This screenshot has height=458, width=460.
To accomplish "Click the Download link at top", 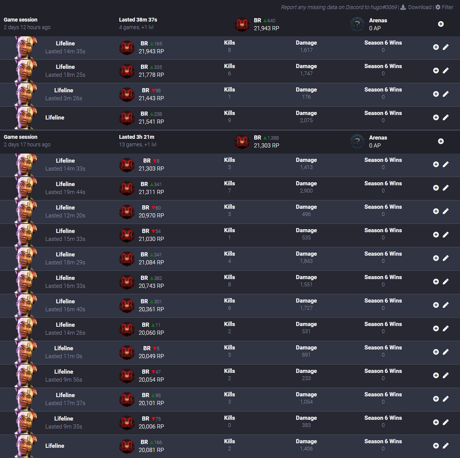I will pyautogui.click(x=416, y=7).
